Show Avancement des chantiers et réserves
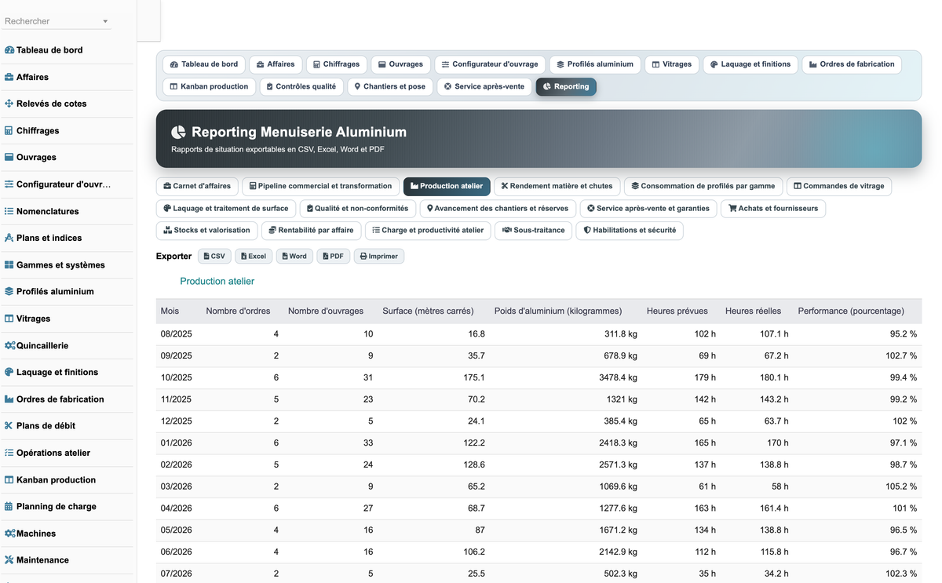The width and height of the screenshot is (942, 583). pos(498,208)
